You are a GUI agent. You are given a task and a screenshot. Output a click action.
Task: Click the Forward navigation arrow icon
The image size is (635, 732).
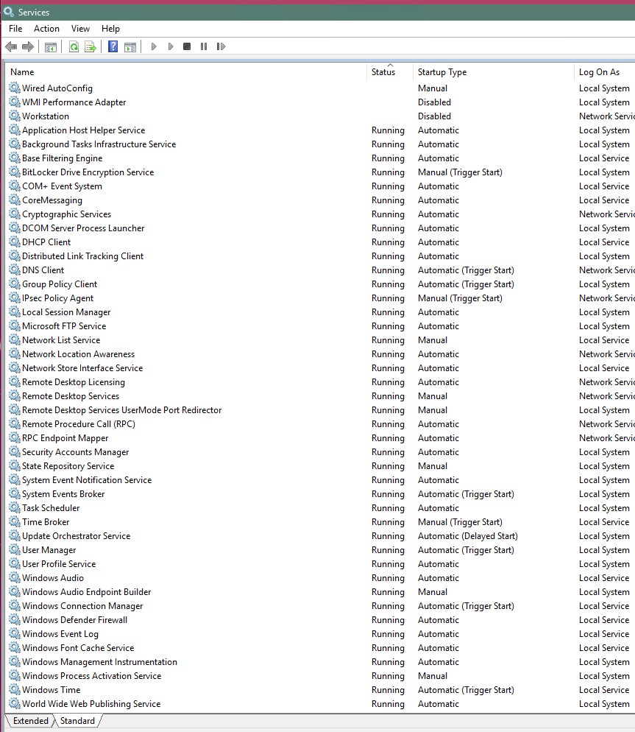coord(28,46)
